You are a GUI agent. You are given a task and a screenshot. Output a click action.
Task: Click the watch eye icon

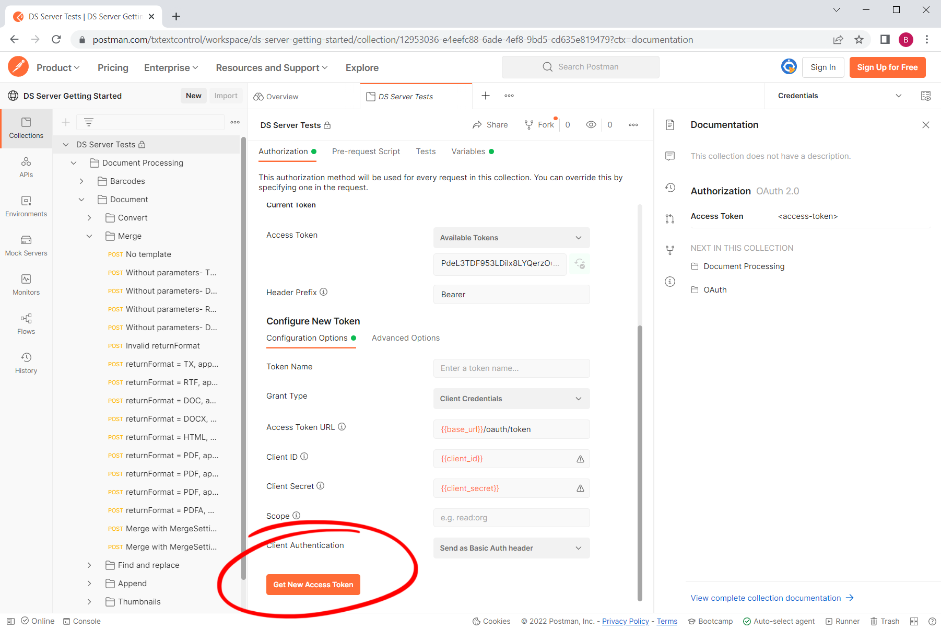(x=591, y=125)
